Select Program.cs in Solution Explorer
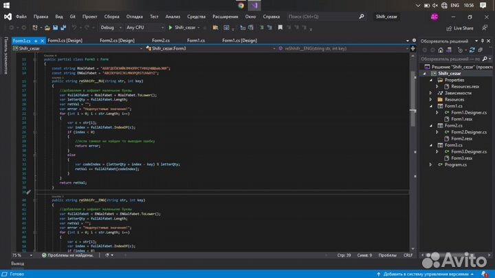The image size is (495, 278). point(454,164)
